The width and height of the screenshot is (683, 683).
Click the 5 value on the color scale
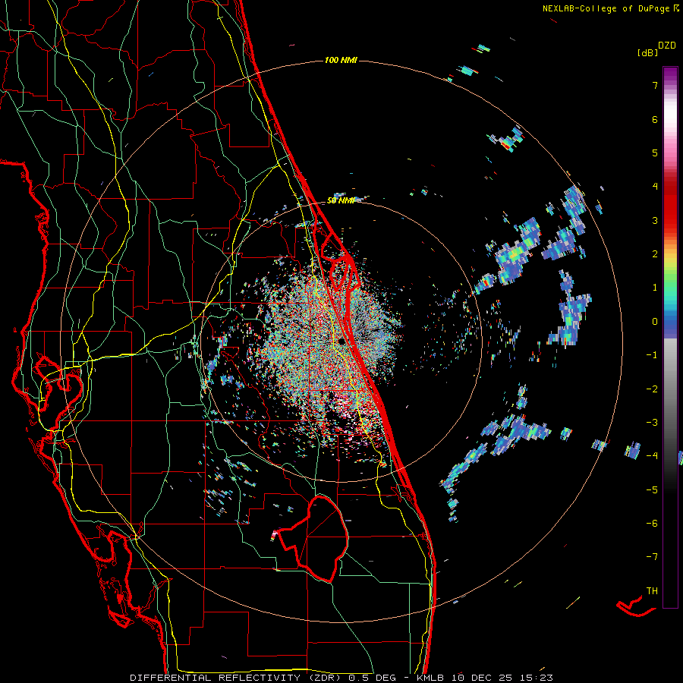655,153
